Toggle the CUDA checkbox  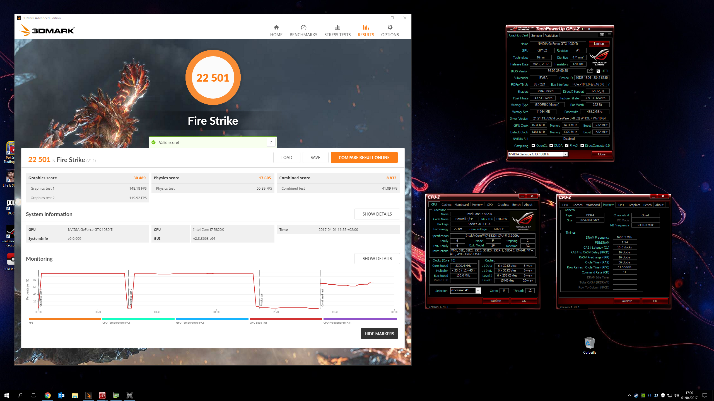(x=551, y=146)
